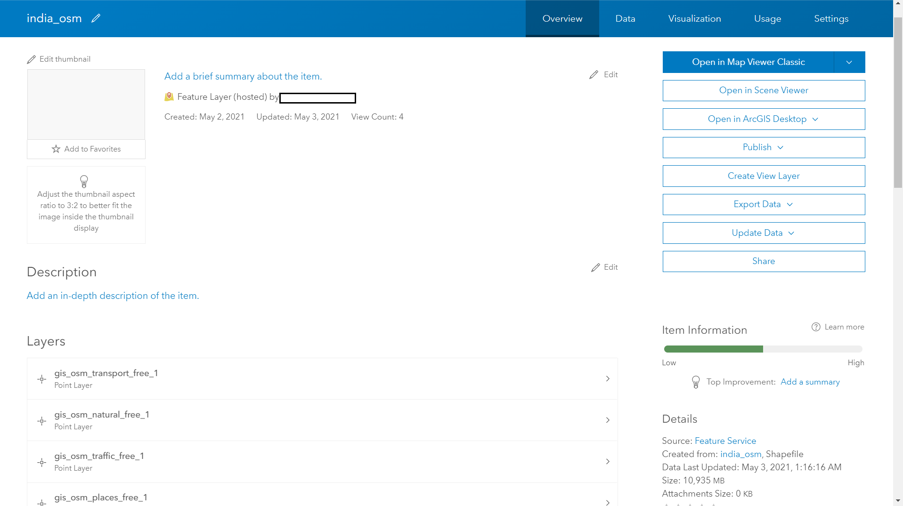Switch to the Visualization tab
The image size is (903, 506).
[694, 18]
